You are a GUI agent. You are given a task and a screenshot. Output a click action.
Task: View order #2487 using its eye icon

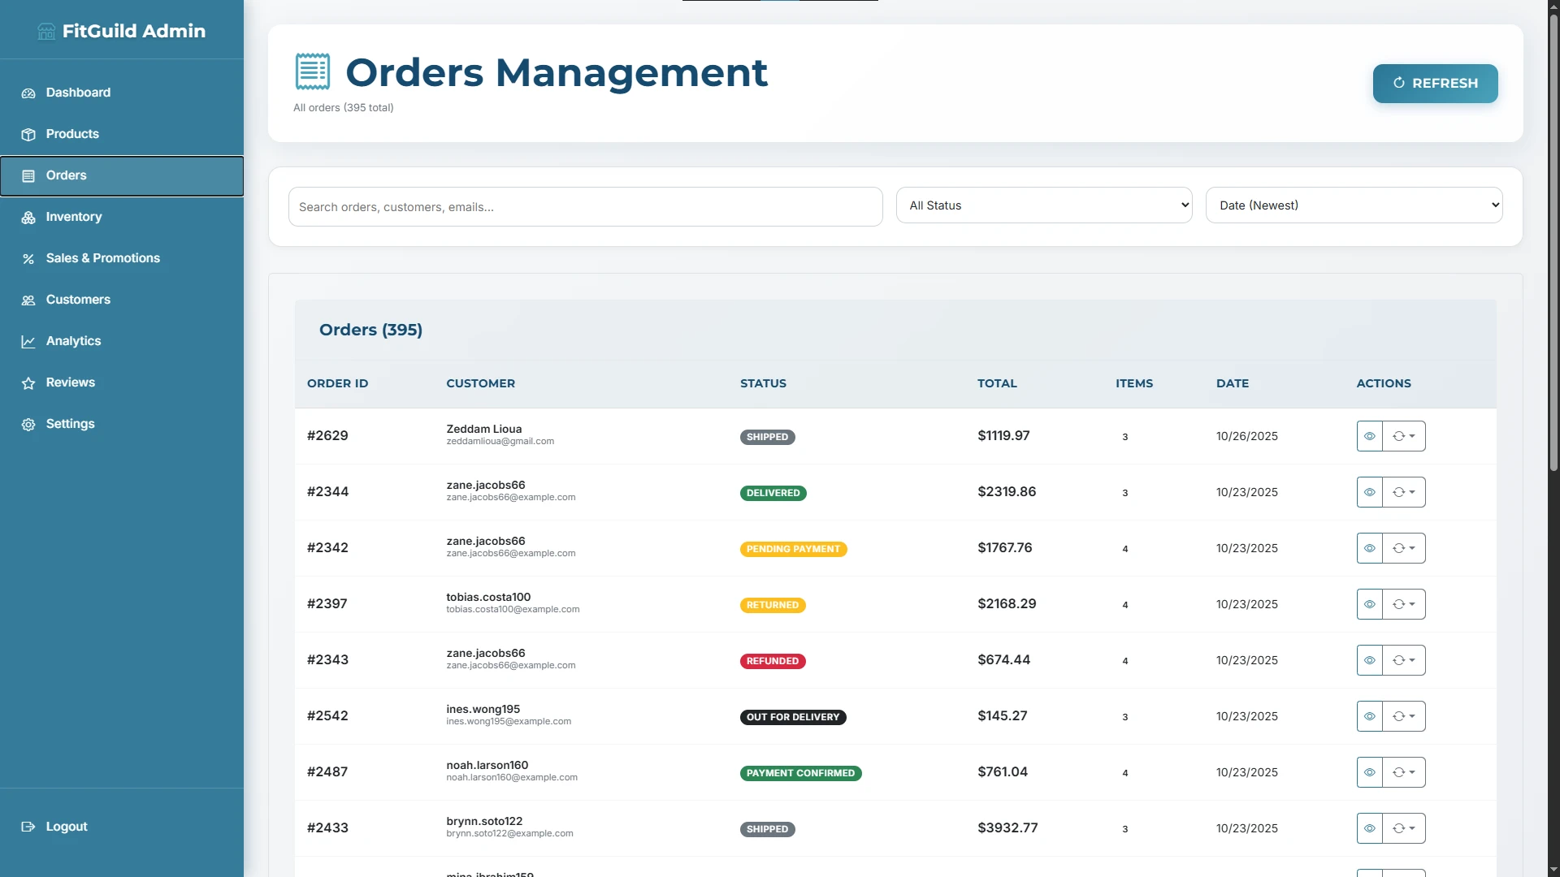(x=1370, y=772)
